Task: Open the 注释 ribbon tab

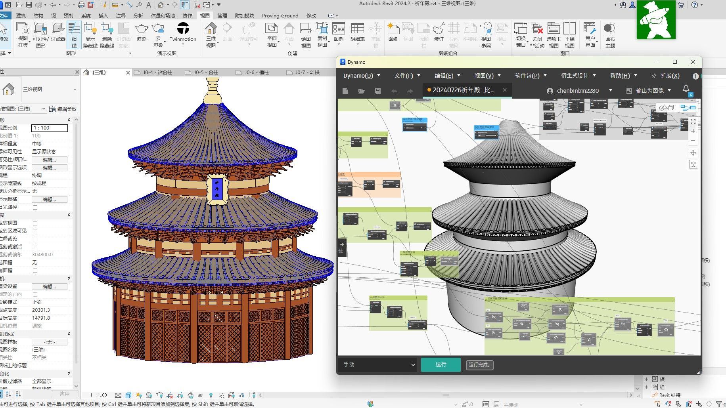Action: tap(121, 15)
